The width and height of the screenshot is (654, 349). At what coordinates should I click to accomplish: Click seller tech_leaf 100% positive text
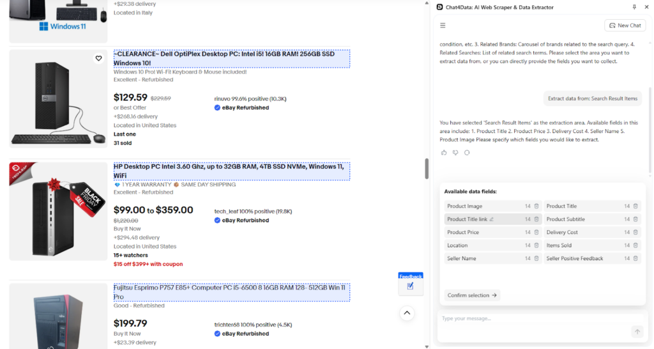coord(253,212)
